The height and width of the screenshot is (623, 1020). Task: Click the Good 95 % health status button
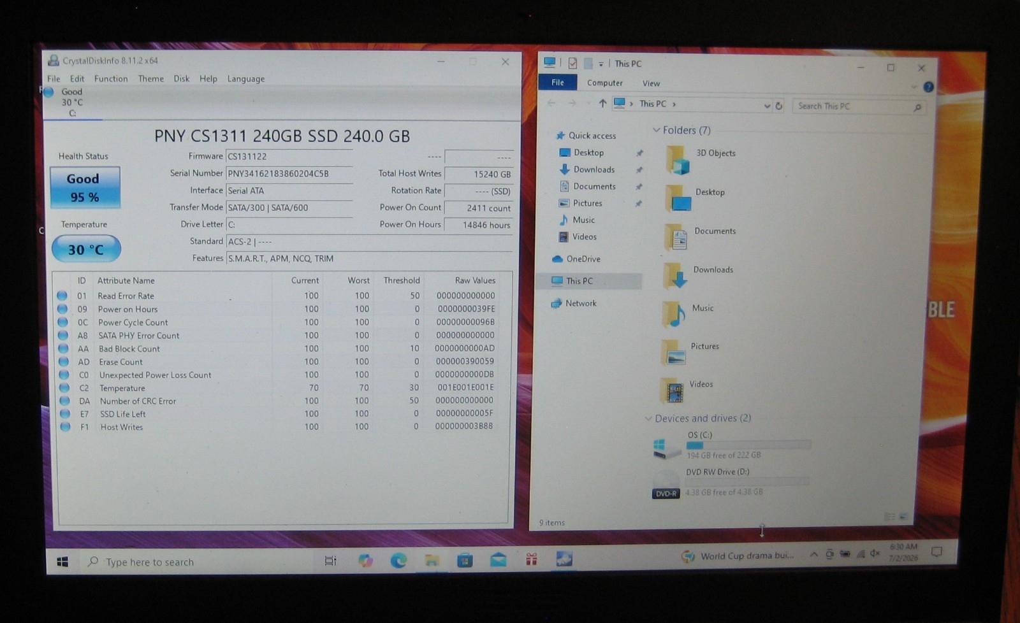pos(85,188)
